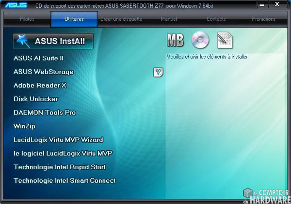The height and width of the screenshot is (204, 291).
Task: Select the Utilitaires tab
Action: [74, 19]
